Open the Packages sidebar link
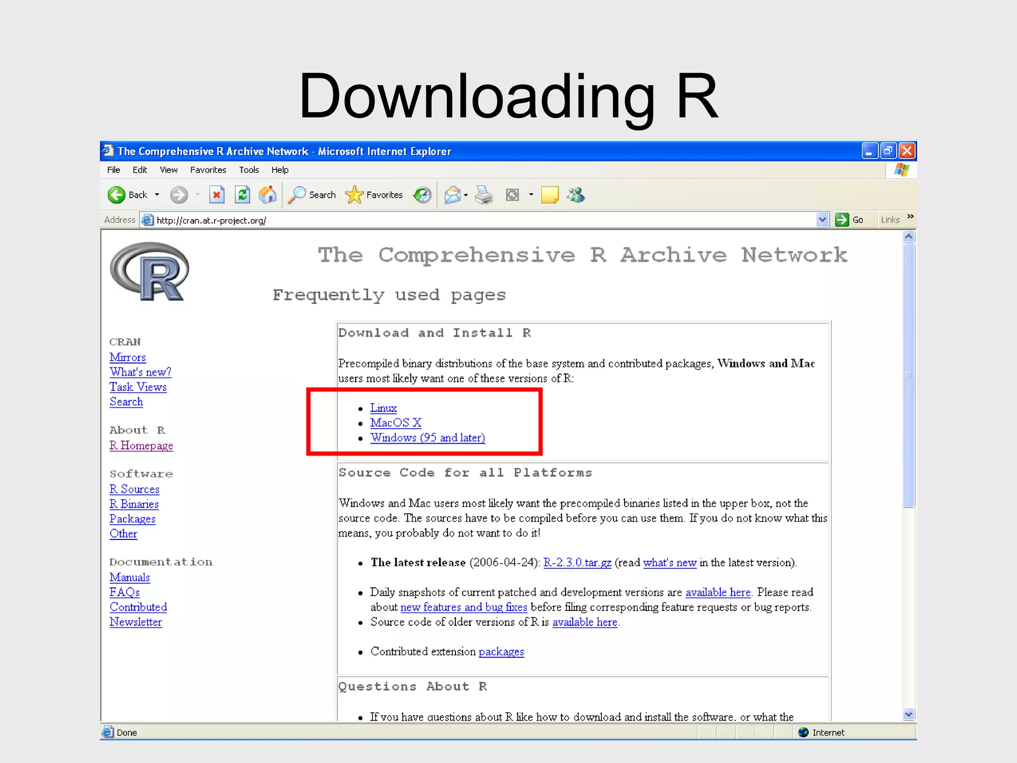This screenshot has height=763, width=1017. (x=132, y=519)
